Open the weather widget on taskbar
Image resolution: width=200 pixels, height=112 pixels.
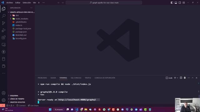7,110
